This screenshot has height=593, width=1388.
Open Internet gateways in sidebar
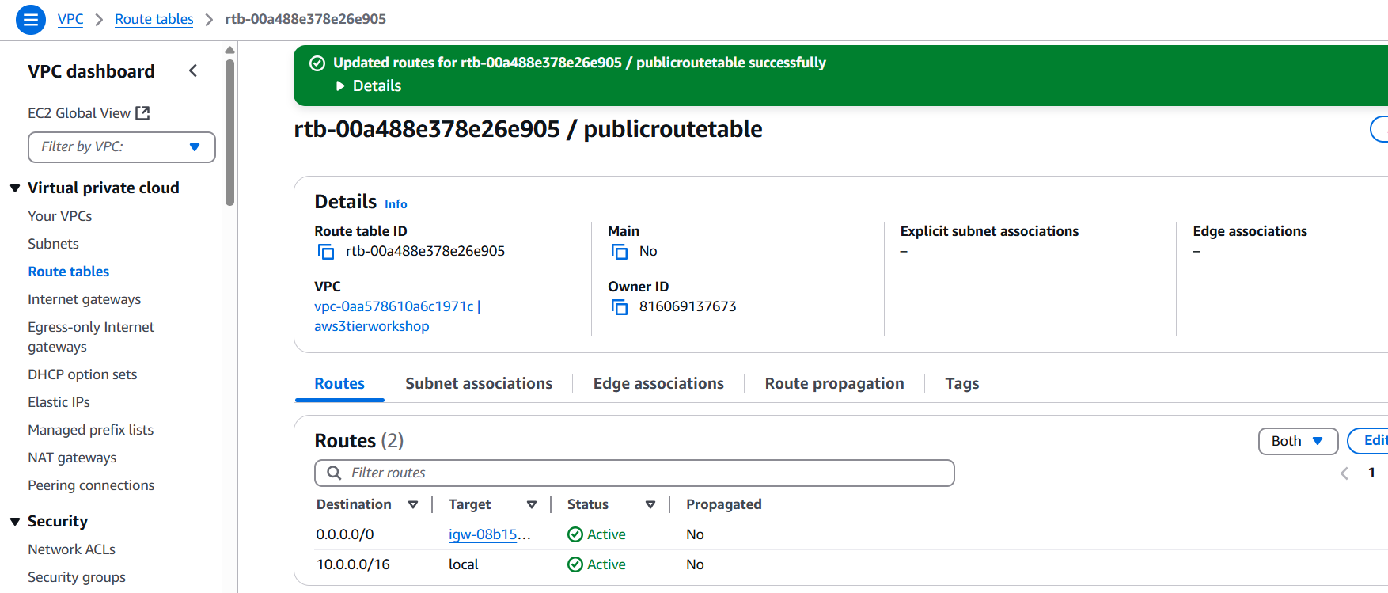click(85, 299)
